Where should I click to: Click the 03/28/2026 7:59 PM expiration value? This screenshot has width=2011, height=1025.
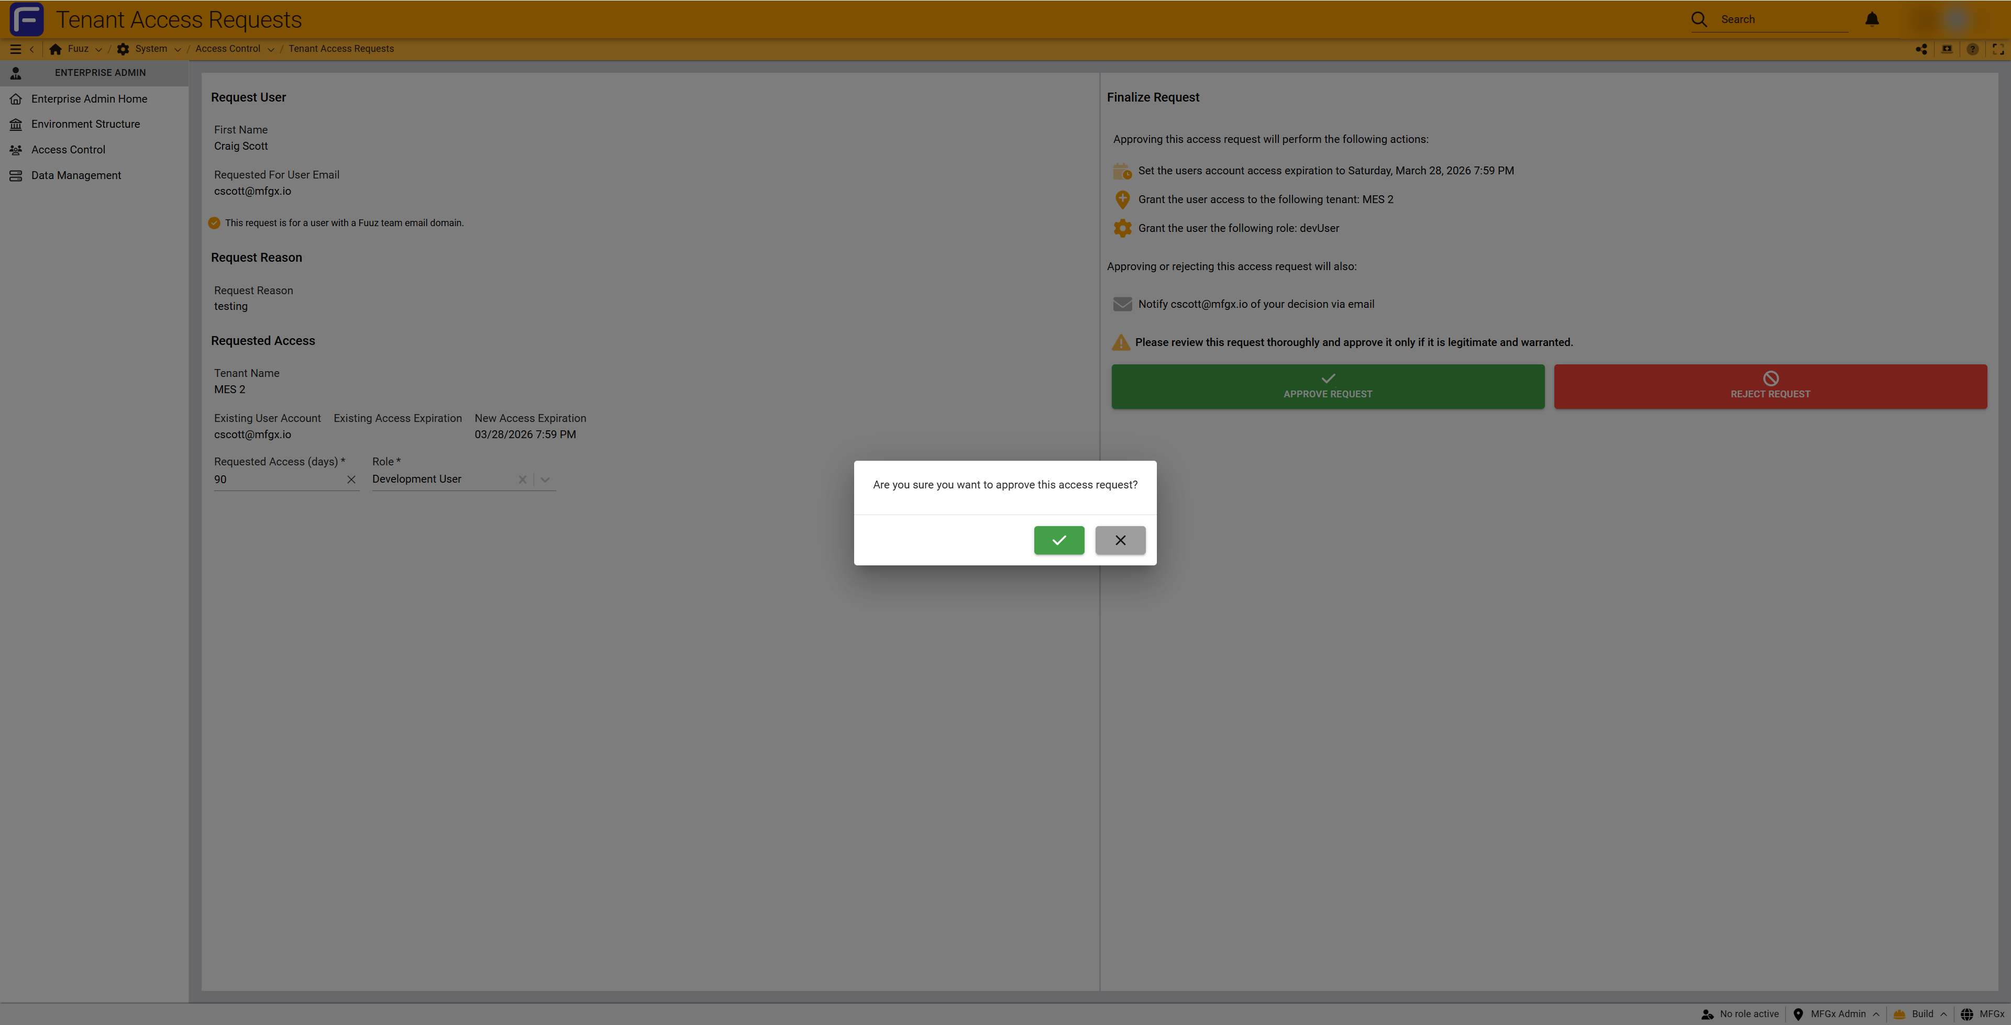point(525,434)
